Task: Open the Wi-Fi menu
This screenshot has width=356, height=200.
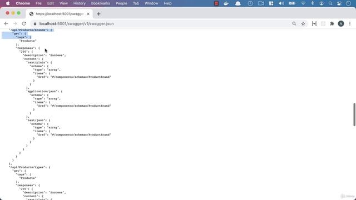Action: (303, 3)
